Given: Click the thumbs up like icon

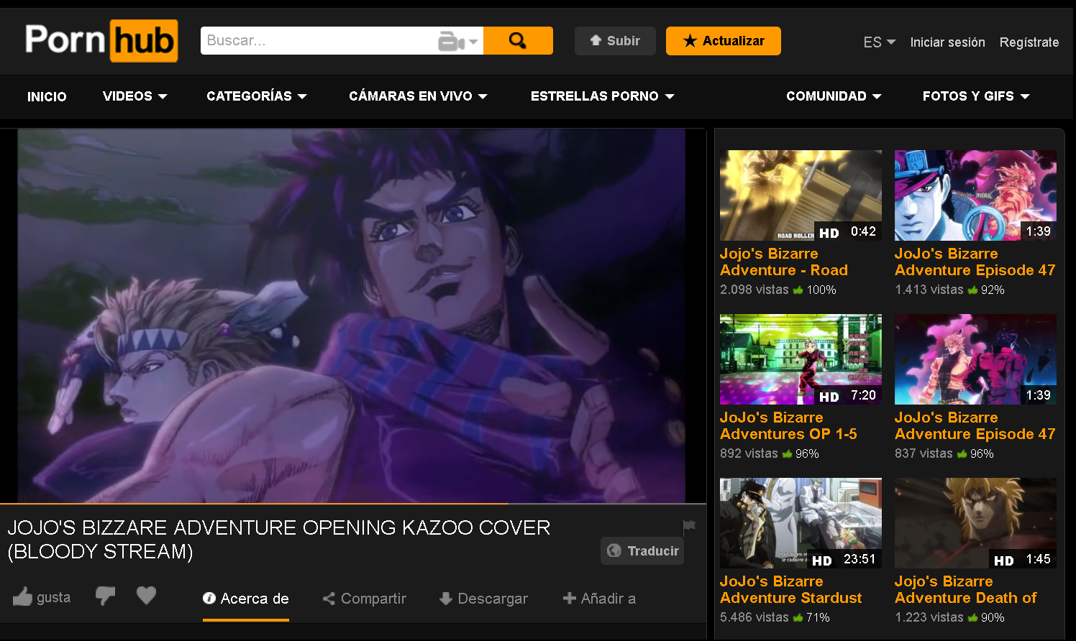Looking at the screenshot, I should 22,596.
